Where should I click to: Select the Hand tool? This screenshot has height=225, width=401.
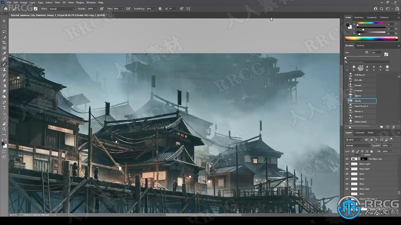[4, 124]
